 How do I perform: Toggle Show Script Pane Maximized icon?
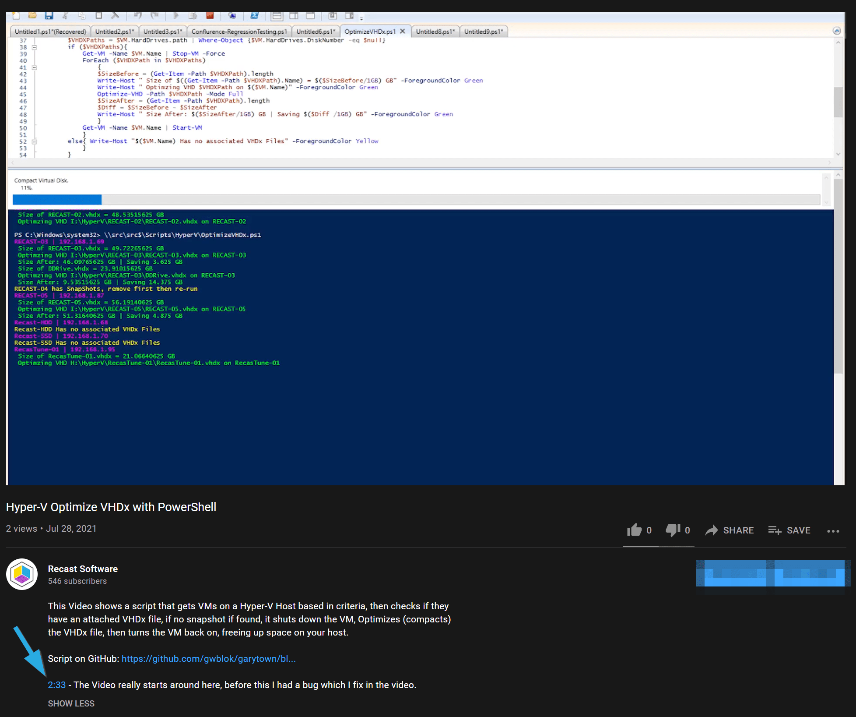tap(310, 16)
